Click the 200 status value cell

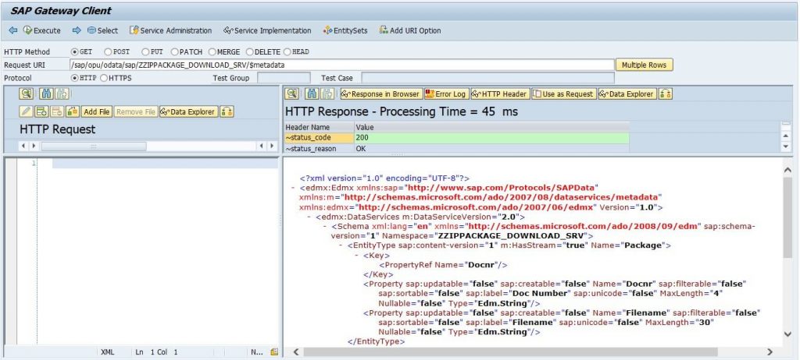point(491,137)
